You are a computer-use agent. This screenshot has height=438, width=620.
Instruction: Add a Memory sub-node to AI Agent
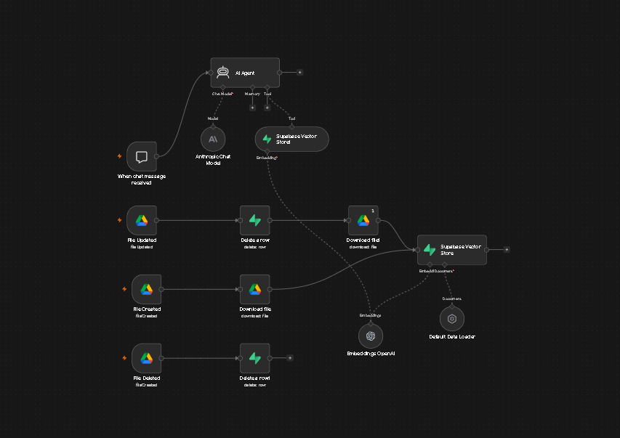pyautogui.click(x=252, y=108)
